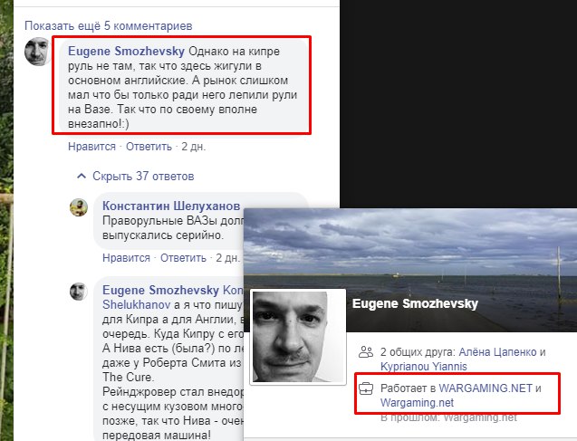Screen dimensions: 577x441
Task: Click Eugene Smozhevsky's avatar on the top comment
Action: pyautogui.click(x=37, y=51)
